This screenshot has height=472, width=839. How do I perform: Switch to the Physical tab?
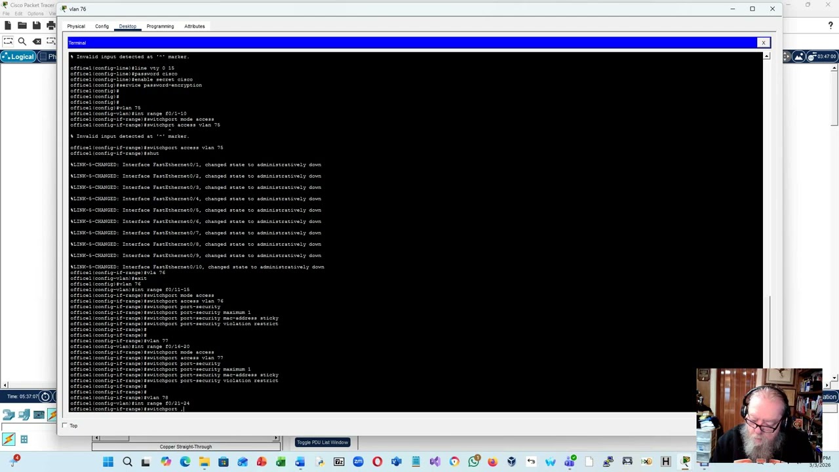pos(75,26)
